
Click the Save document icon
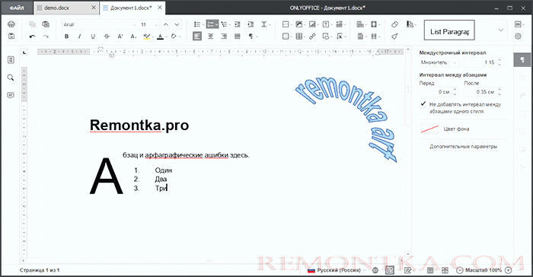[11, 36]
